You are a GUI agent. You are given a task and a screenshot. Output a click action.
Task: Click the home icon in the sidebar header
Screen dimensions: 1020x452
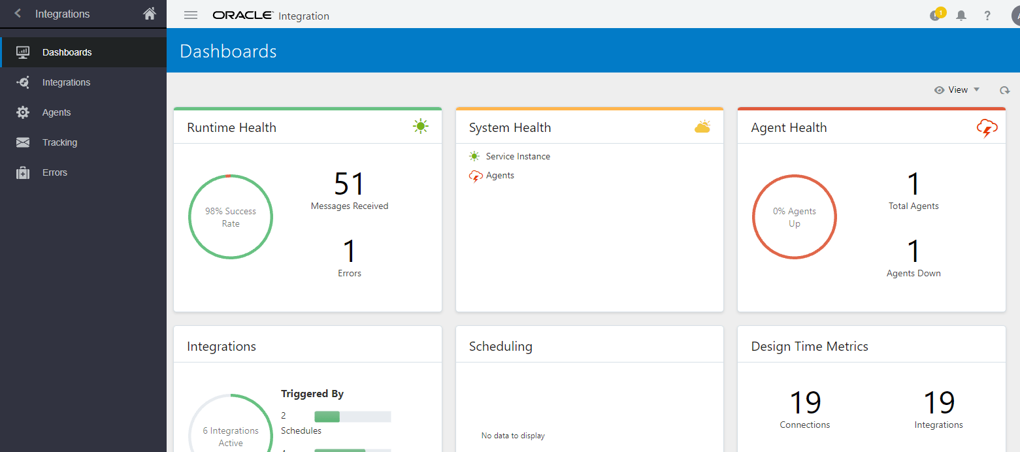149,13
